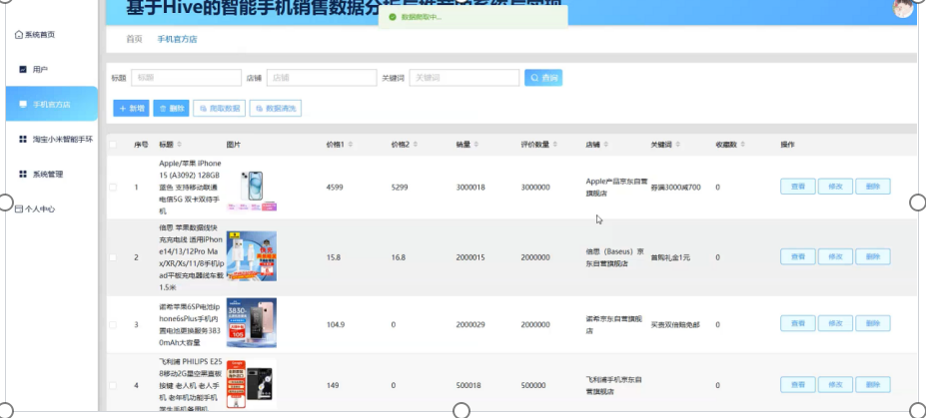Focus the 关键词 search input field
This screenshot has width=926, height=418.
[x=464, y=78]
